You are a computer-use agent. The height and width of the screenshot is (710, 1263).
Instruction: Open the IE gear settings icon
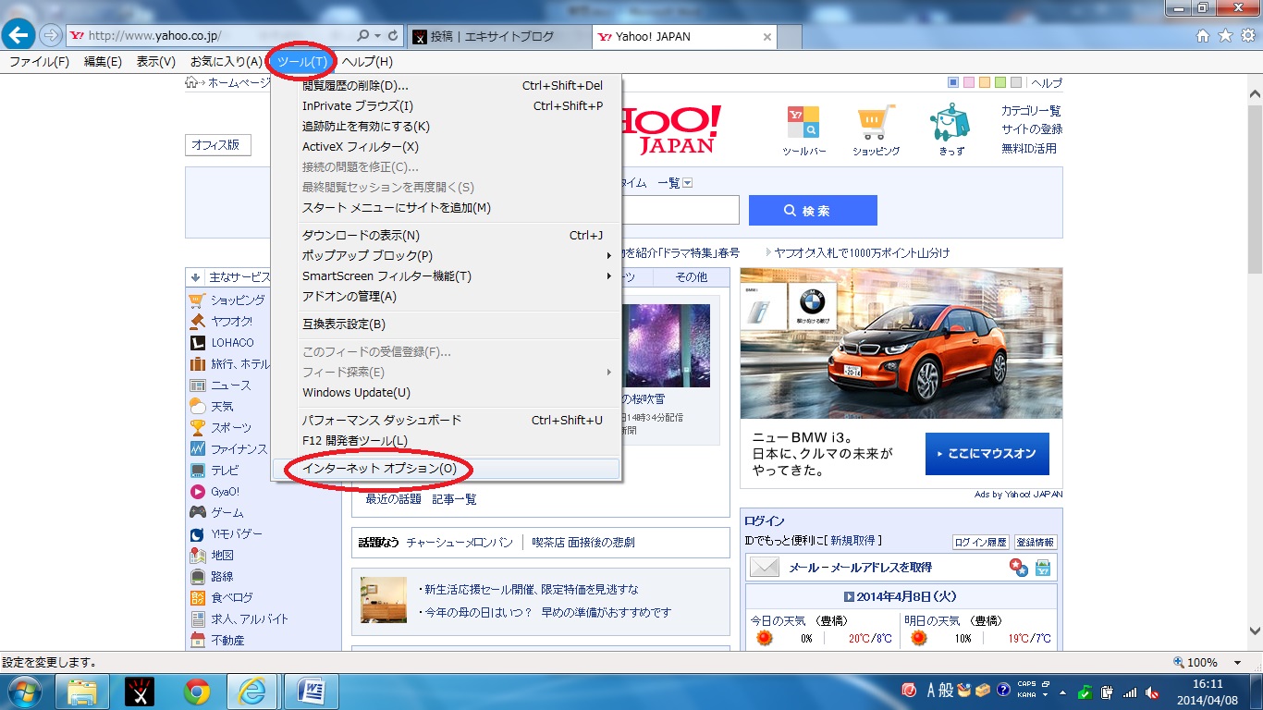click(1247, 36)
